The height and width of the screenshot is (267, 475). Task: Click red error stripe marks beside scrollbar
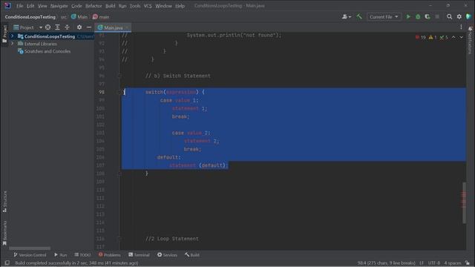(x=463, y=199)
